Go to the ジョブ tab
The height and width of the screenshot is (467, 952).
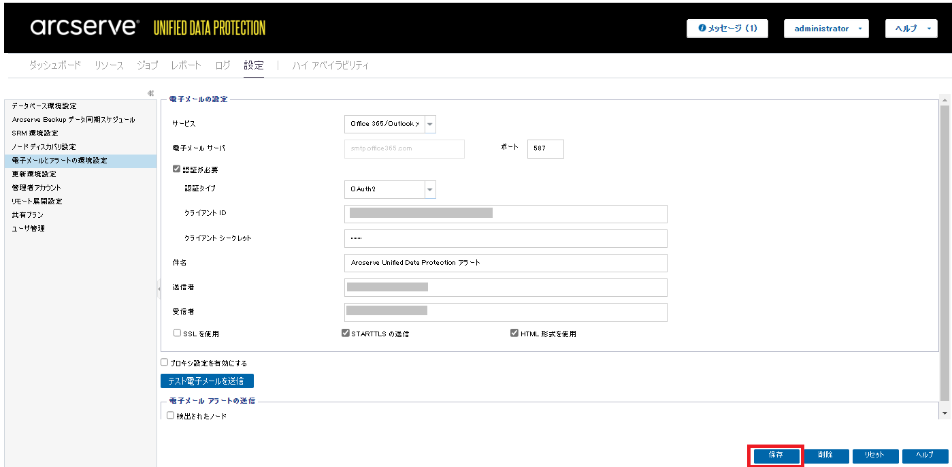(x=147, y=65)
